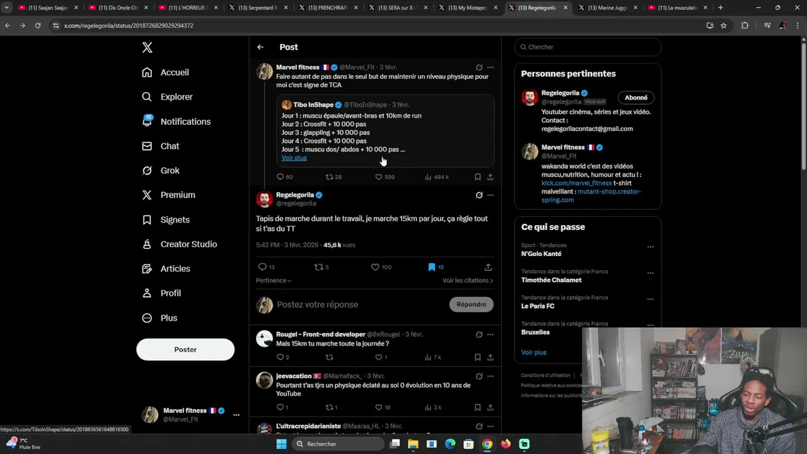Viewport: 807px width, 454px height.
Task: Open Articles in sidebar
Action: 166,269
